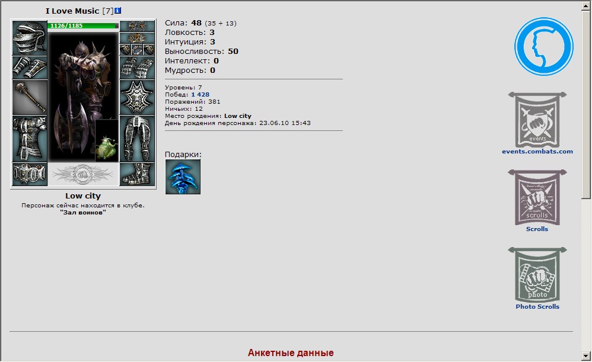The width and height of the screenshot is (592, 362).
Task: Open the events.combats.com link
Action: 537,152
